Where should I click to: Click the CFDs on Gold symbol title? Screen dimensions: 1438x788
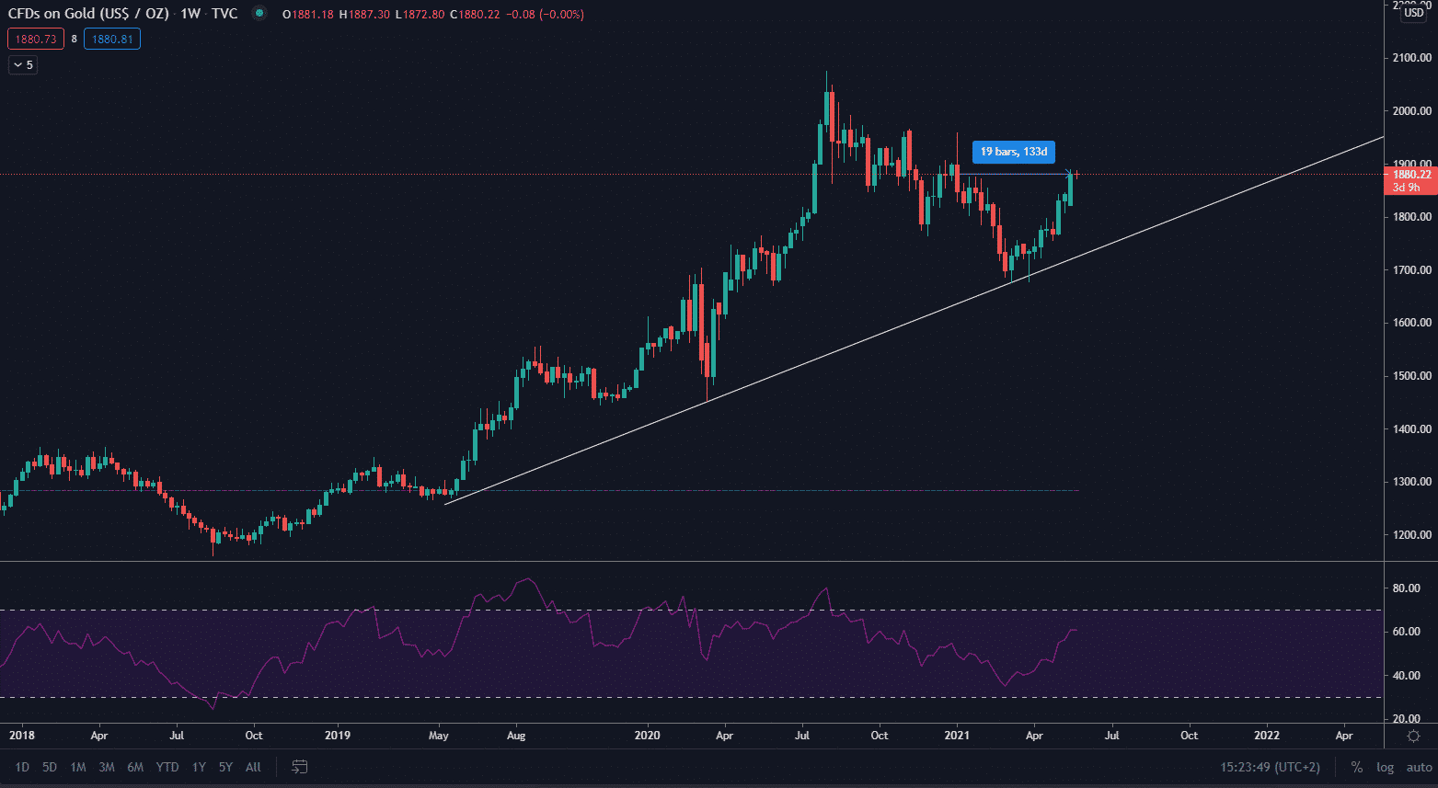(90, 14)
